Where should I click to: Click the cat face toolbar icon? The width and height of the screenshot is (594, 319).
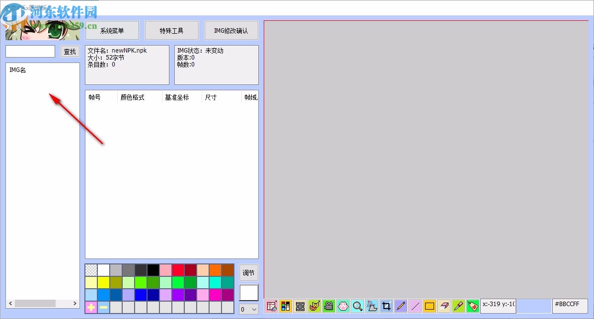[x=314, y=306]
